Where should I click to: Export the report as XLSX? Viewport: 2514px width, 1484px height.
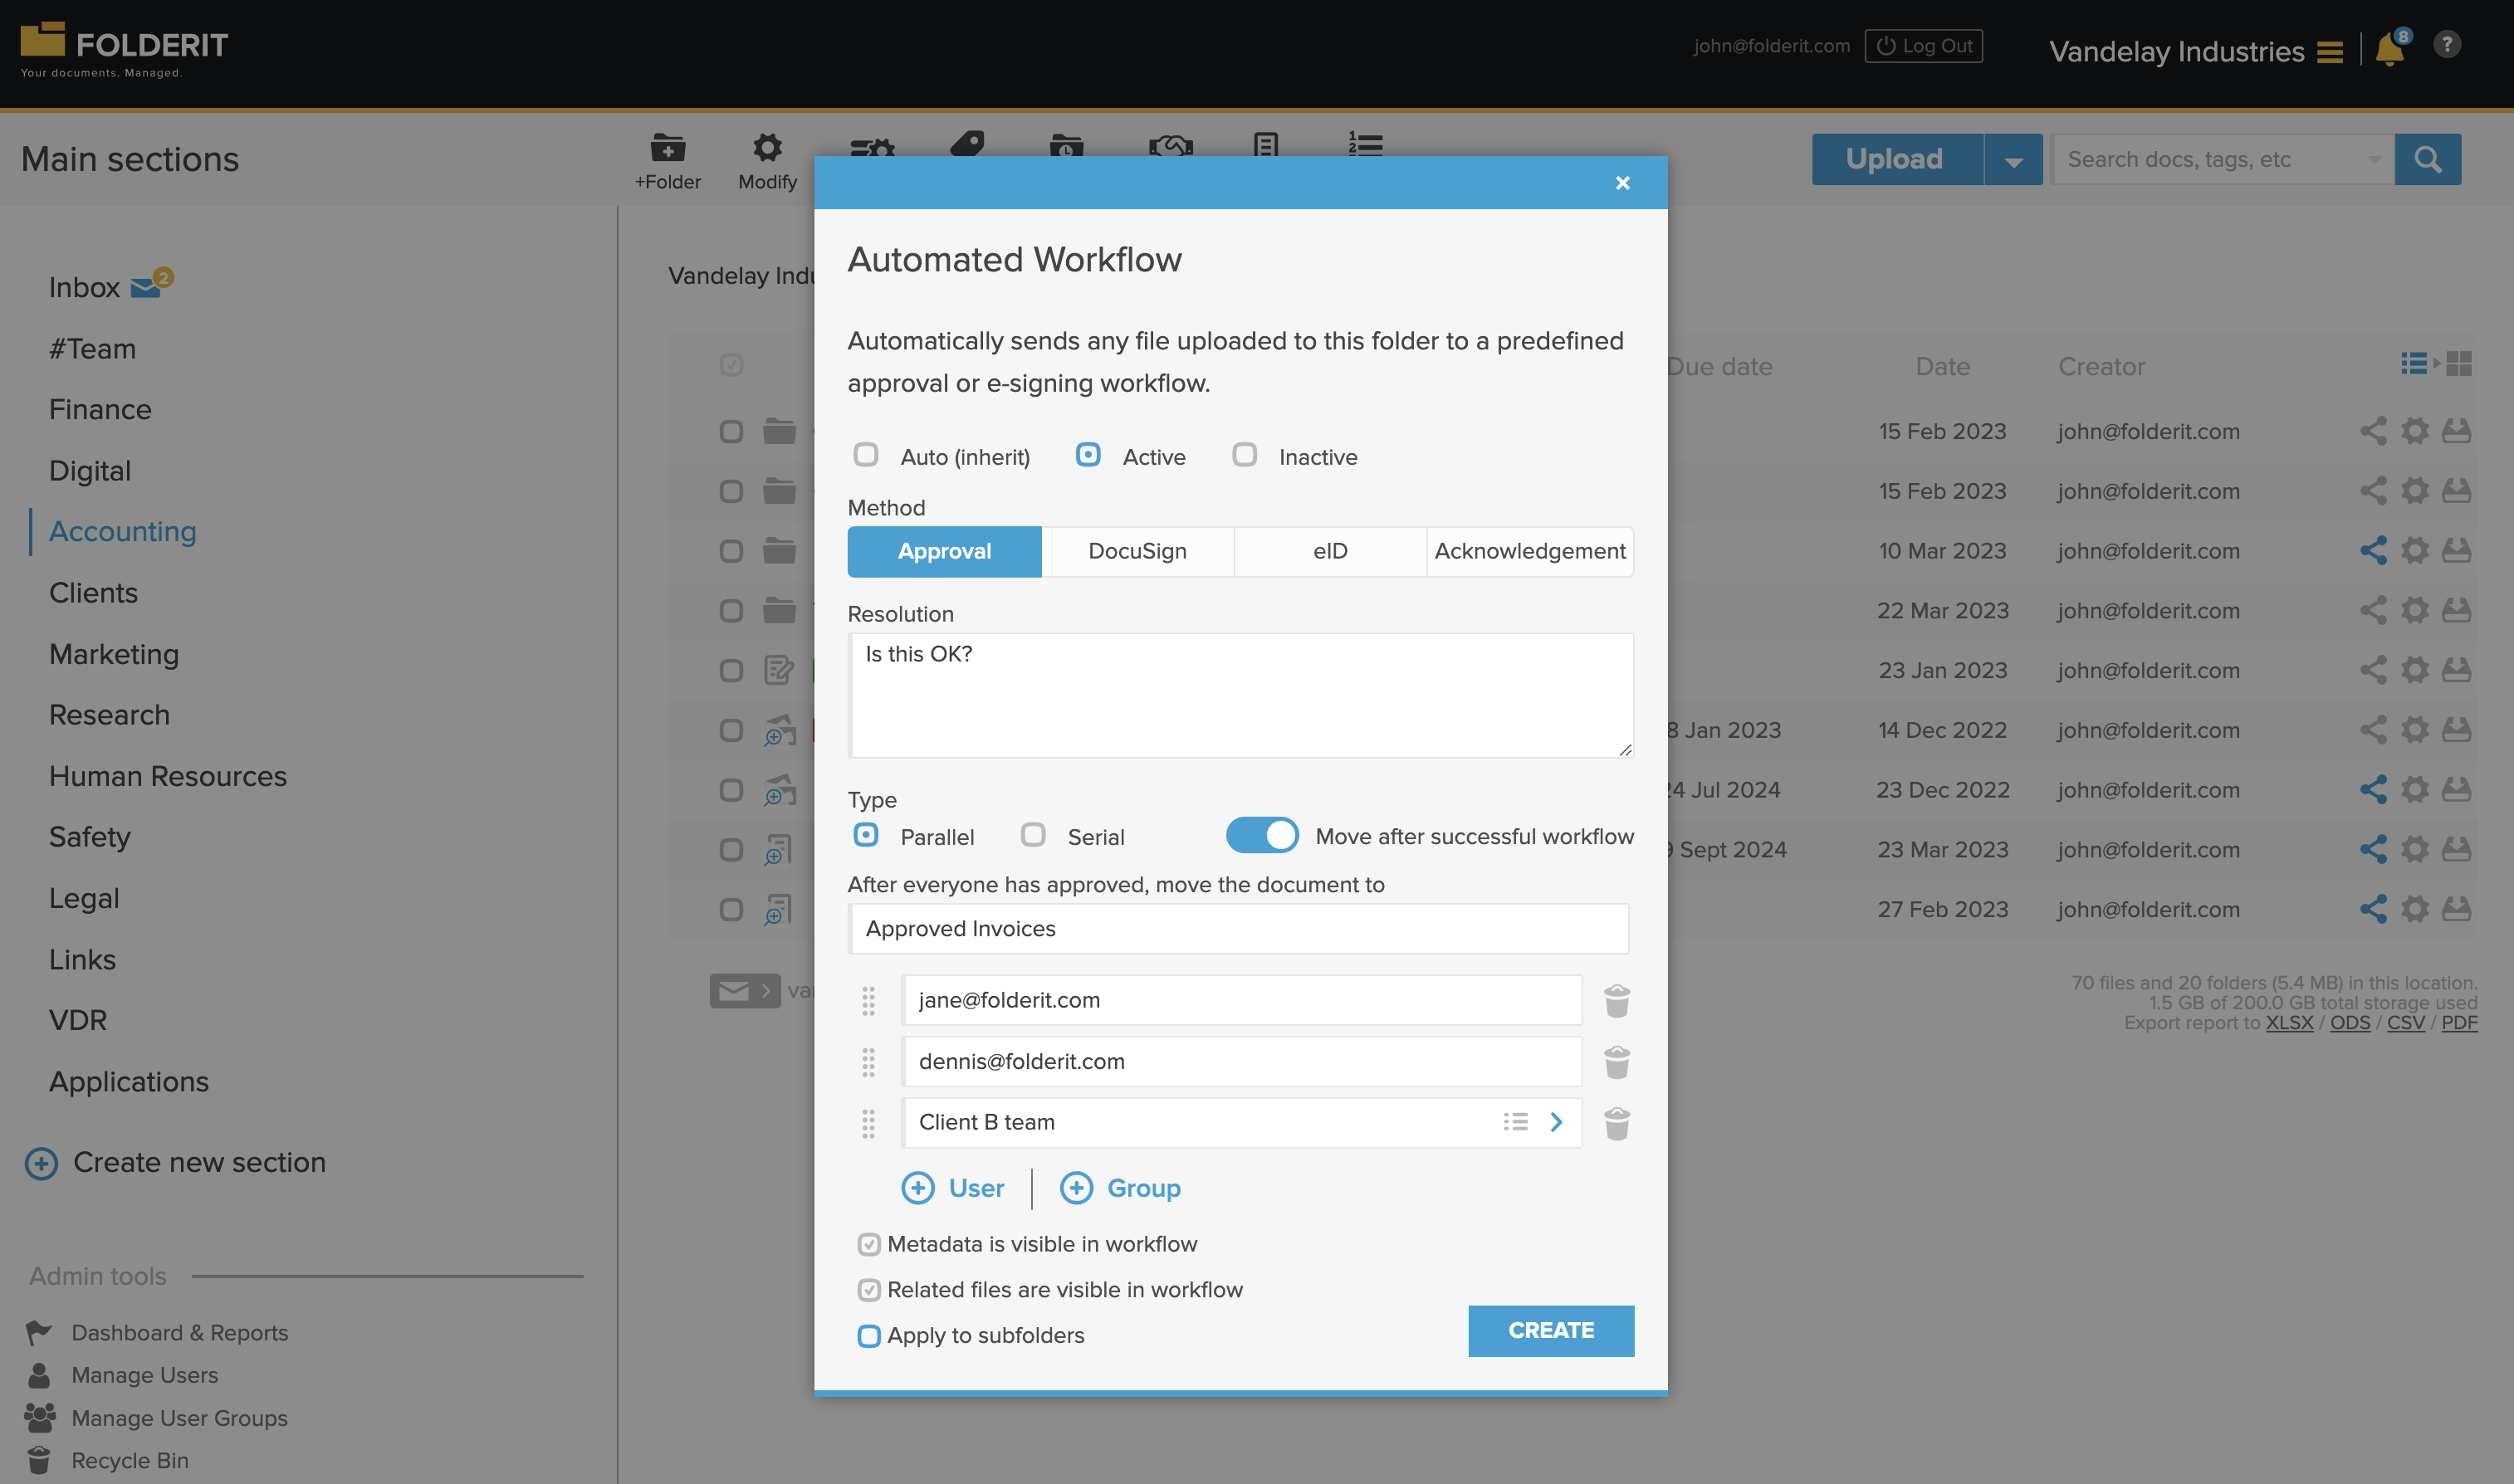2290,1022
